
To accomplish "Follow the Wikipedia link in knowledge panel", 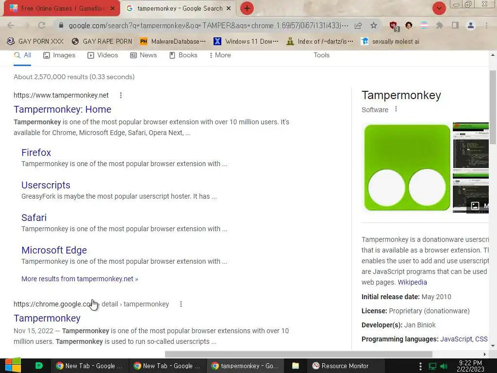I will (413, 282).
